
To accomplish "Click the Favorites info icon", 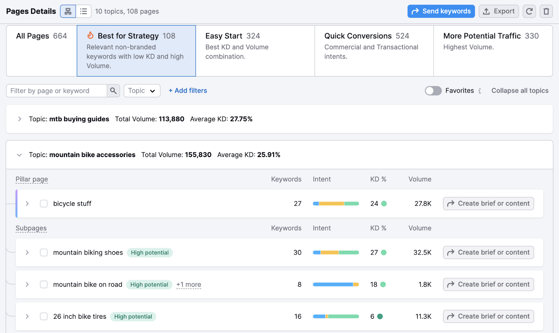I will coord(480,90).
